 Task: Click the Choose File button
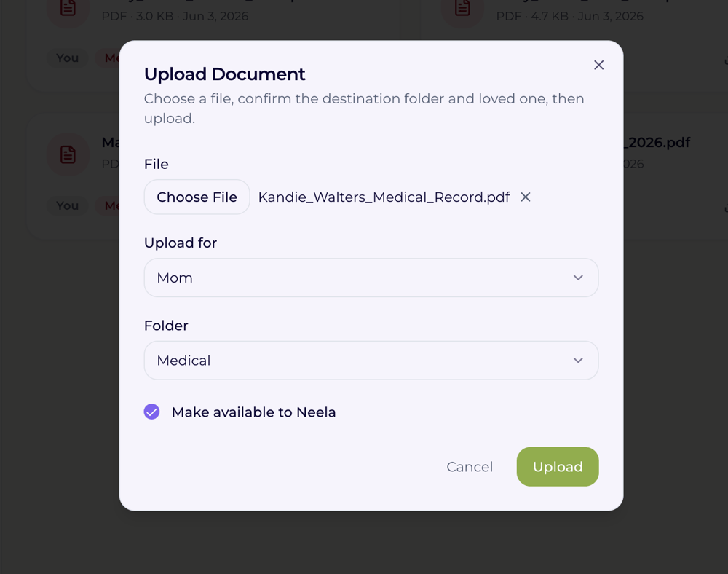coord(197,197)
